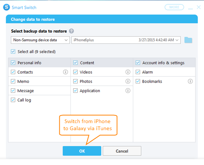
Task: Close the Smart Switch window
Action: click(x=199, y=7)
